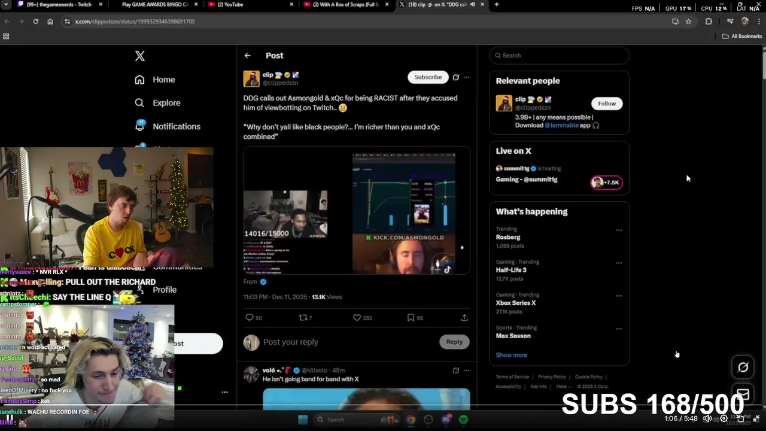Viewport: 766px width, 431px height.
Task: Open Discord from the taskbar
Action: [446, 420]
